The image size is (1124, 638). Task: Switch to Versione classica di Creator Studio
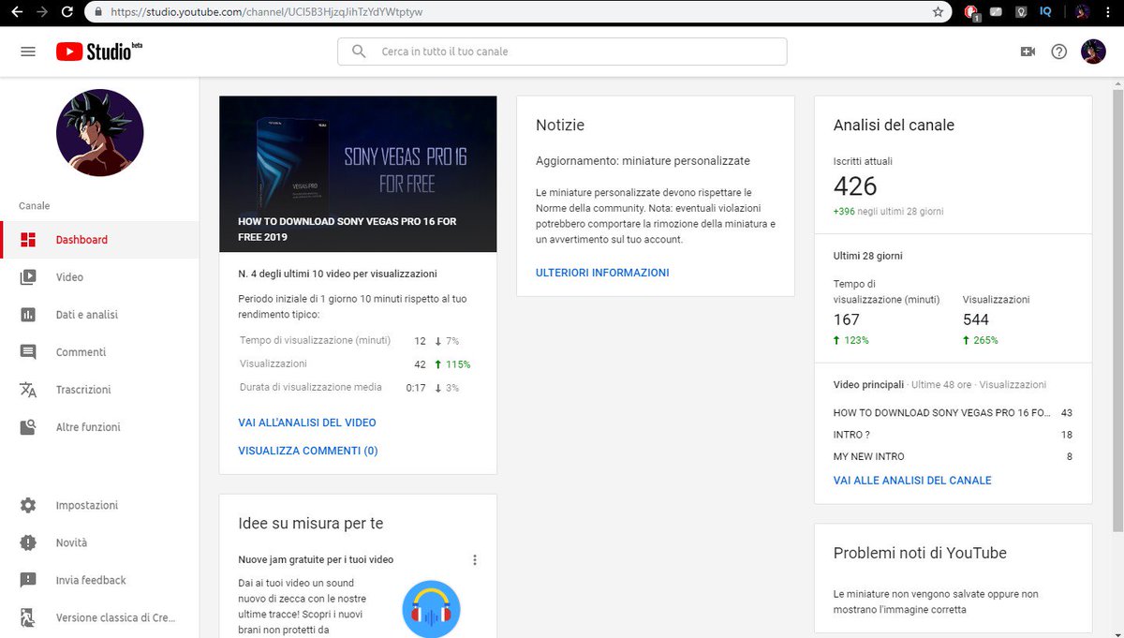tap(99, 617)
